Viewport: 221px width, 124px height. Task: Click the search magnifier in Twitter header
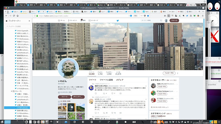[x=161, y=21]
